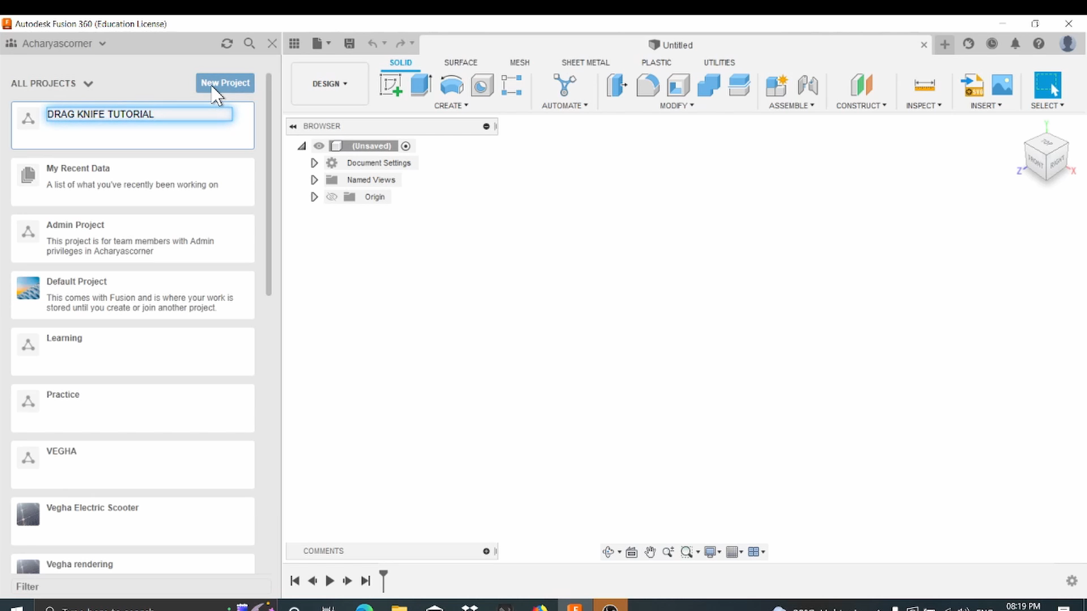Open the Press Pull modify tool
This screenshot has height=611, width=1087.
pyautogui.click(x=617, y=85)
